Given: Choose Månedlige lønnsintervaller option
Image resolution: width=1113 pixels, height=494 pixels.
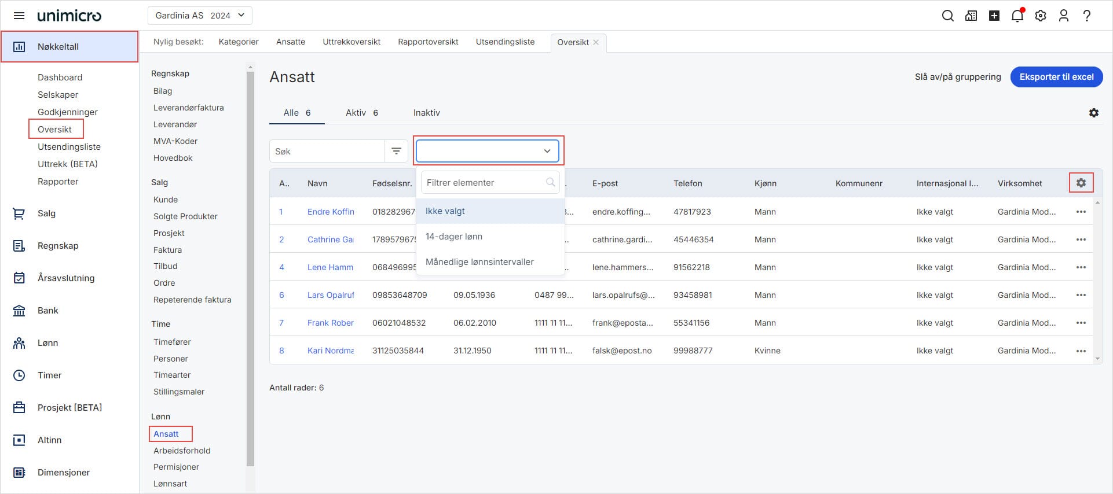Looking at the screenshot, I should [479, 262].
